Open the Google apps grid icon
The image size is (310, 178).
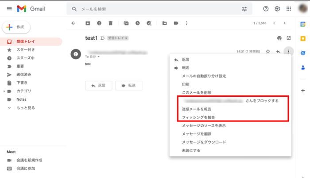289,9
